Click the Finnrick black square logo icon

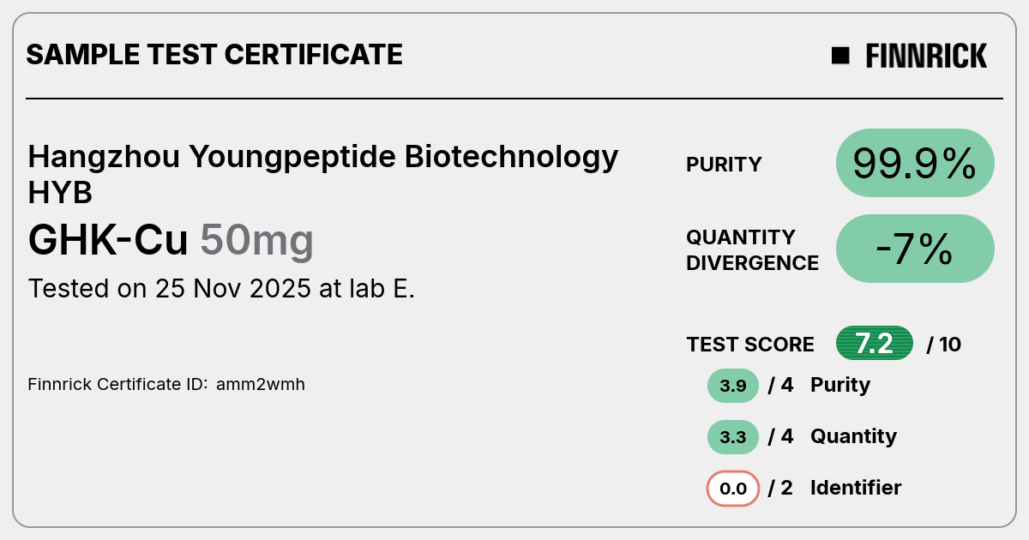click(840, 56)
